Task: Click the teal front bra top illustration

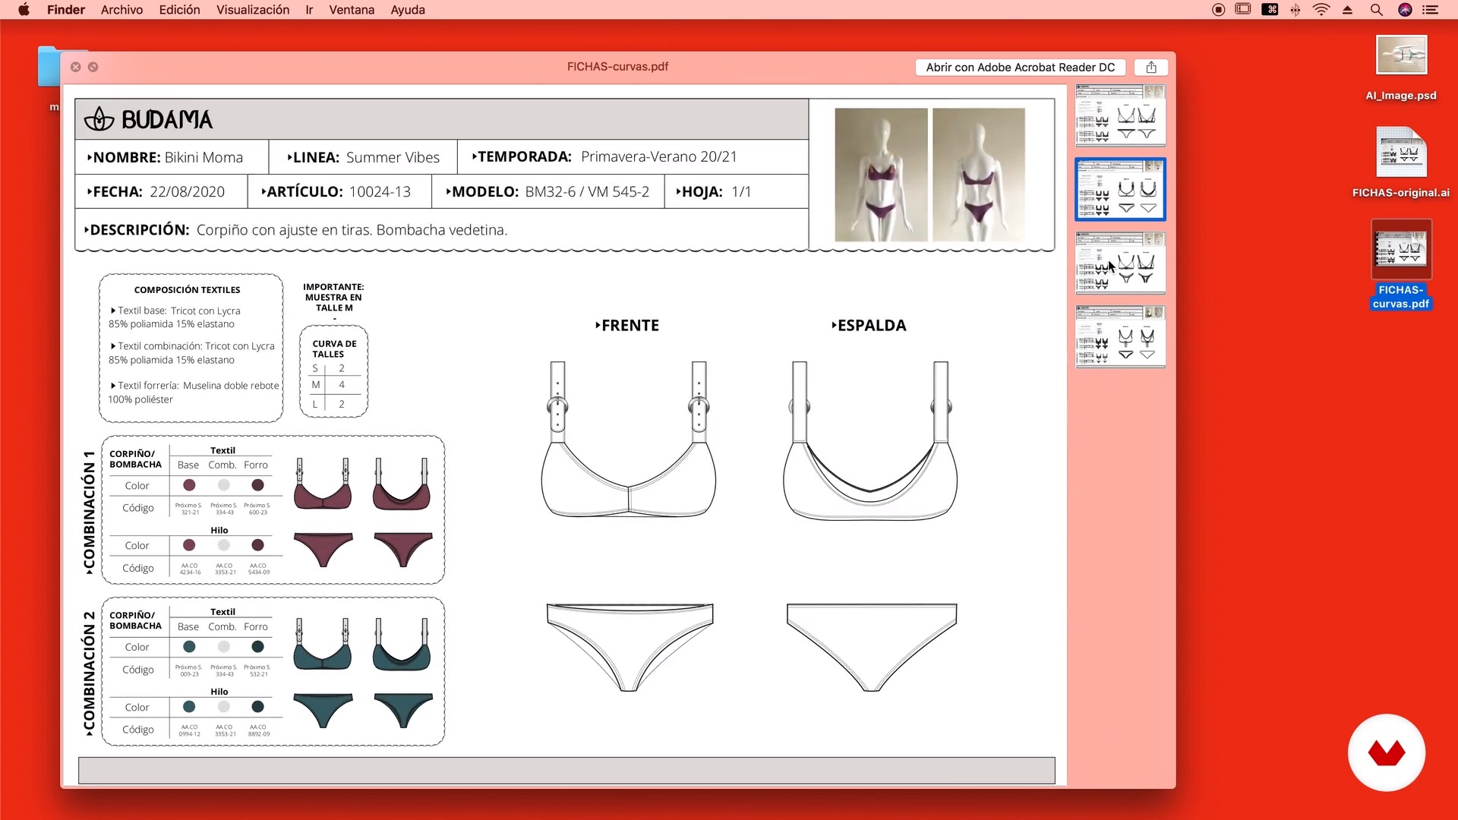Action: click(x=323, y=644)
